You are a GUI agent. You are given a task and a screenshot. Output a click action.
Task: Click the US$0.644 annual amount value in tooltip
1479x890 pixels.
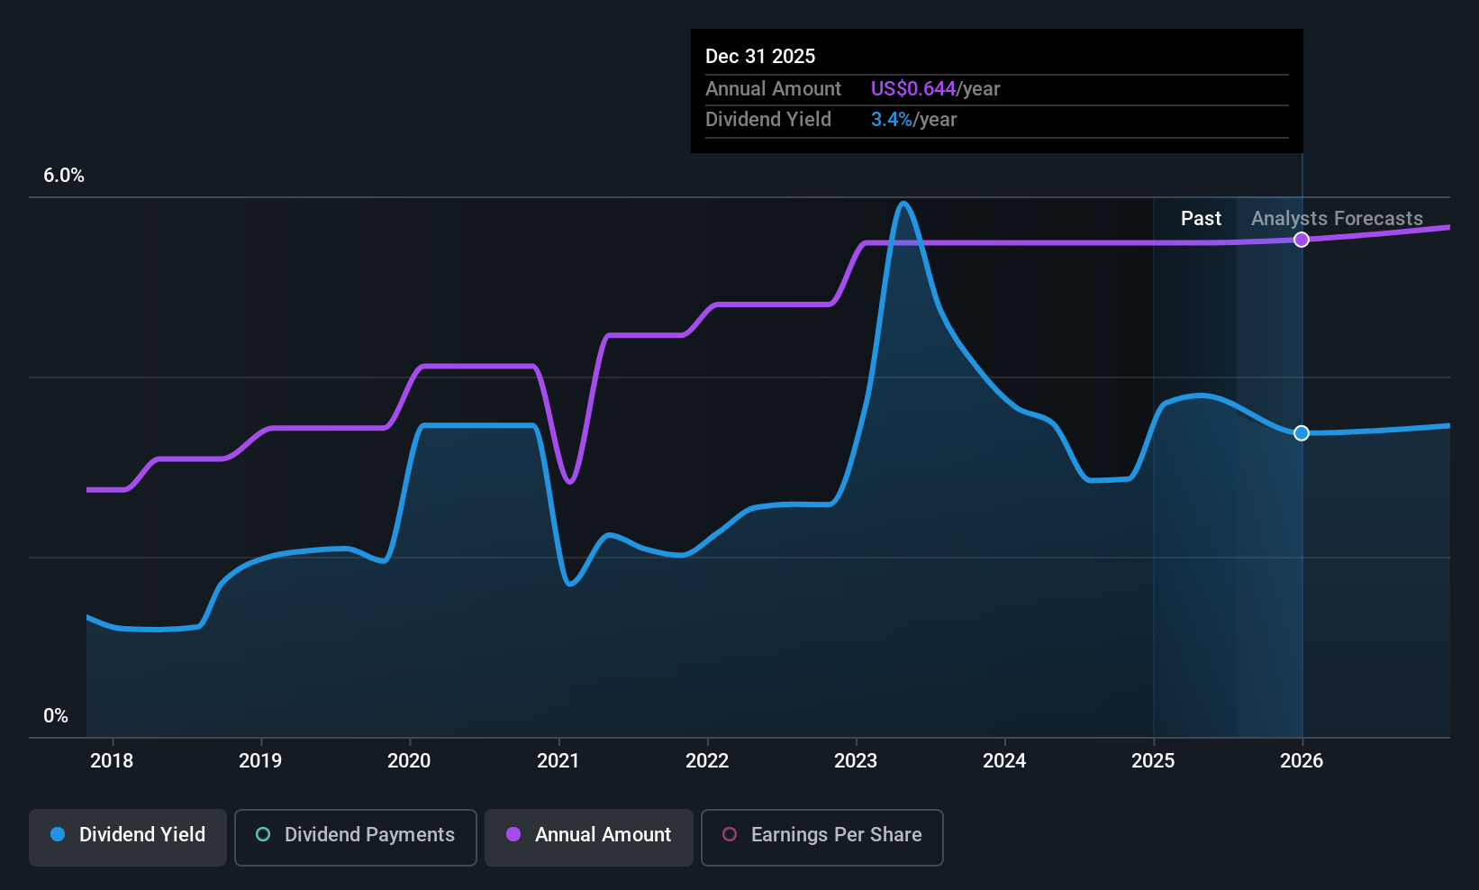(x=912, y=89)
